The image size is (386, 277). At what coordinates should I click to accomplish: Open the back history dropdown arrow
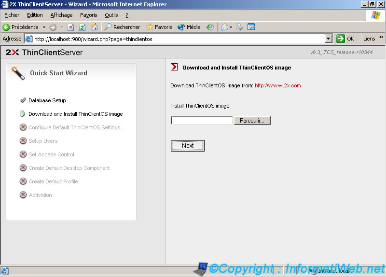click(44, 27)
